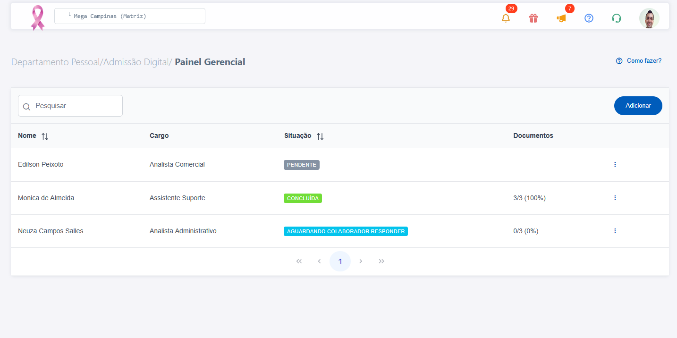677x338 pixels.
Task: Open actions menu for Monica de Almeida
Action: [615, 198]
